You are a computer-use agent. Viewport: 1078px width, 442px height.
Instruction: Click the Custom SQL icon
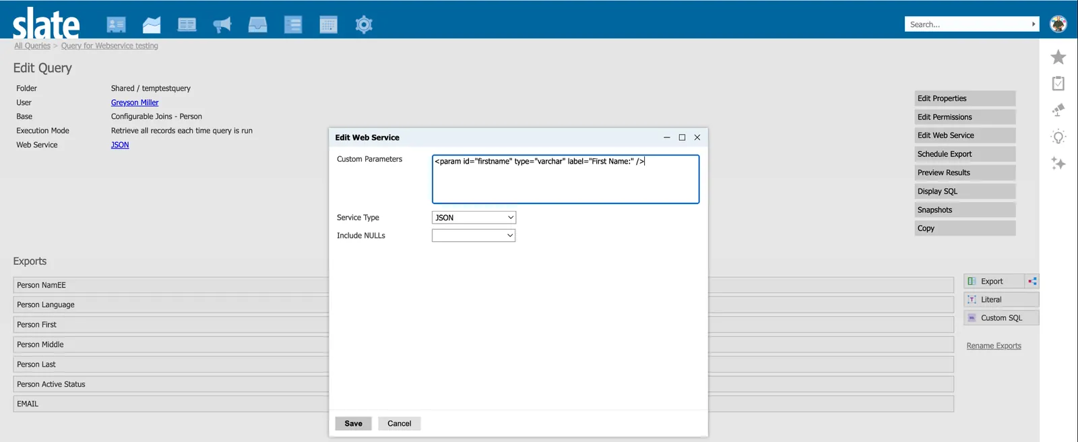(972, 317)
